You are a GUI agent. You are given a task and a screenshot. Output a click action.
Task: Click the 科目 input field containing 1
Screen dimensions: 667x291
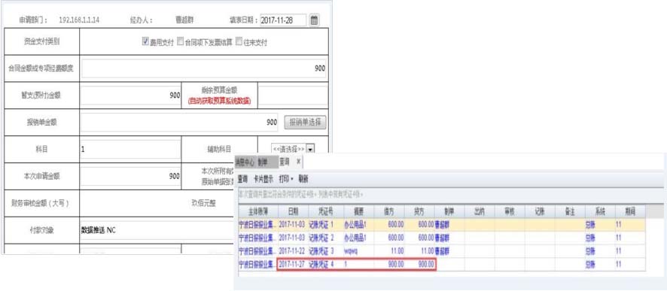click(x=130, y=149)
